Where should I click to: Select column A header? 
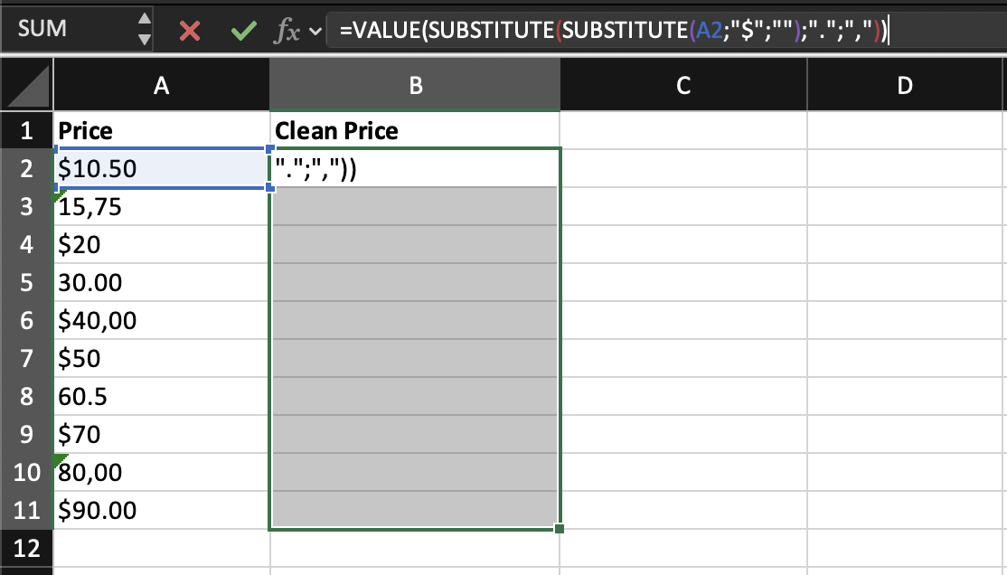[x=161, y=86]
